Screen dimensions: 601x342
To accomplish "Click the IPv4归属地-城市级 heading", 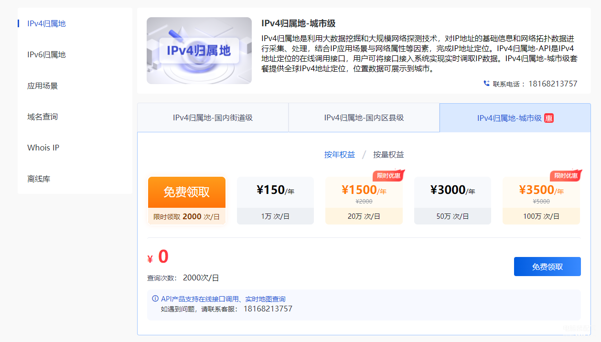I will [x=299, y=23].
